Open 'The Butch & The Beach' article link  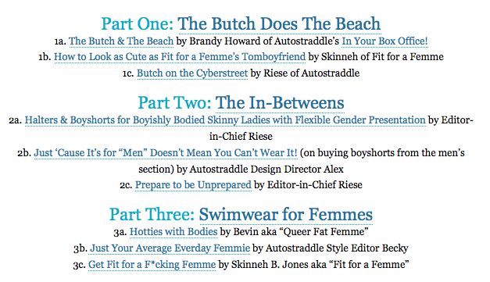tap(121, 41)
